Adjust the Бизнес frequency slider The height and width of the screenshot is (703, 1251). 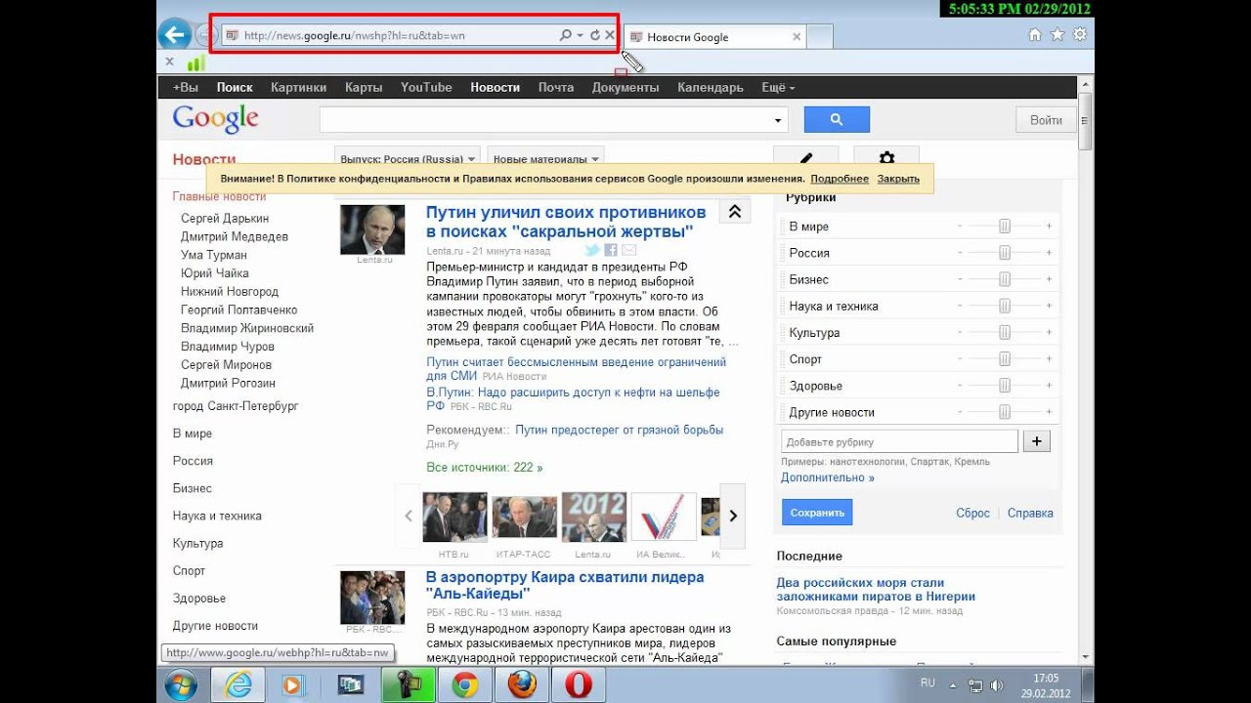point(1005,279)
